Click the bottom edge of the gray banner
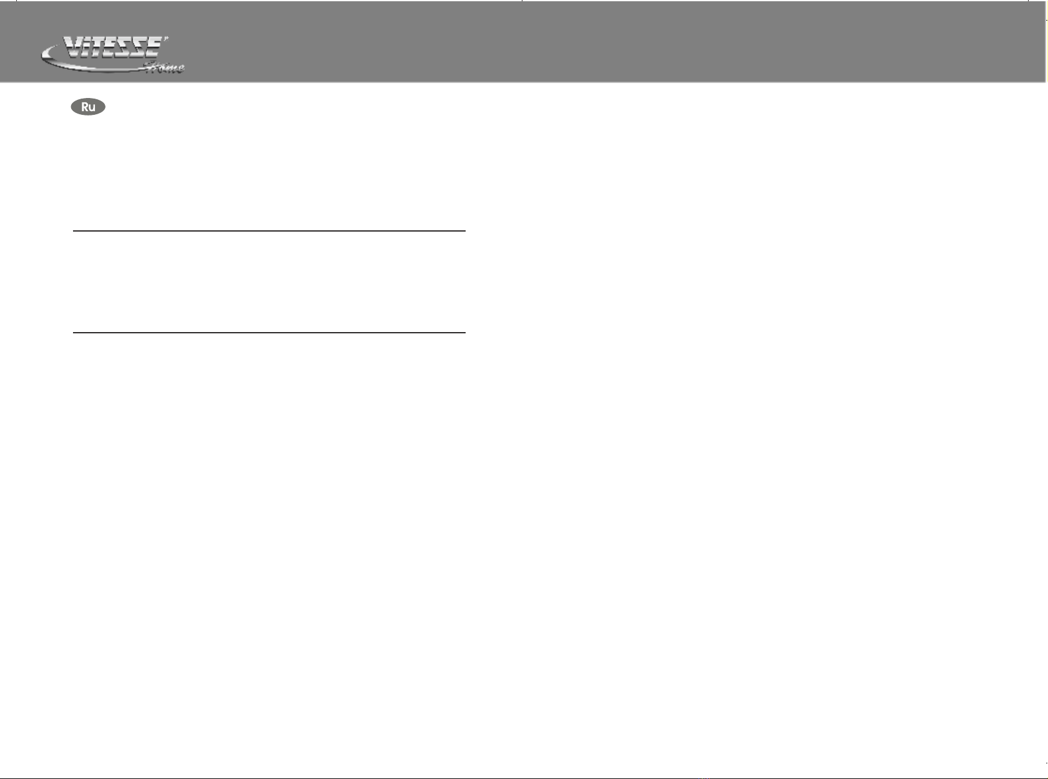 (523, 81)
